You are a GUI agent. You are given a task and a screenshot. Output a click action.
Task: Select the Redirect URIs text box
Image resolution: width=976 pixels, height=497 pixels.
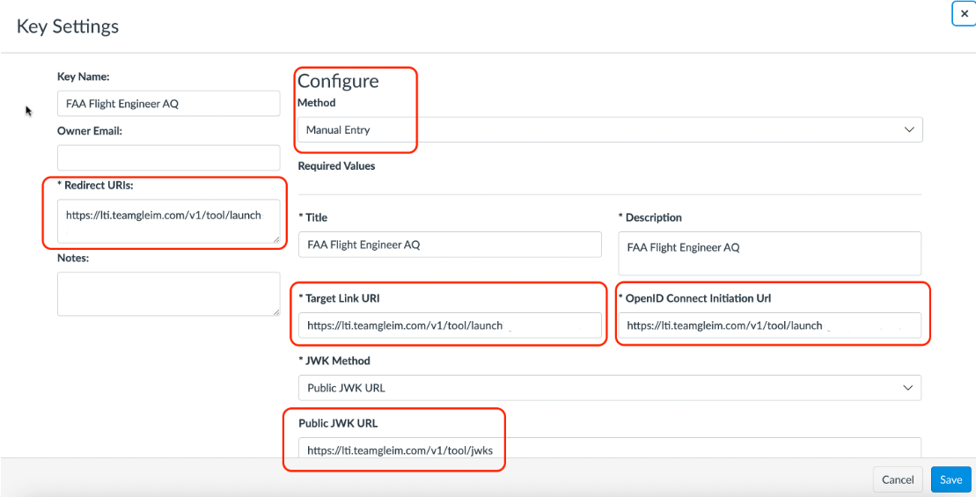pyautogui.click(x=169, y=221)
